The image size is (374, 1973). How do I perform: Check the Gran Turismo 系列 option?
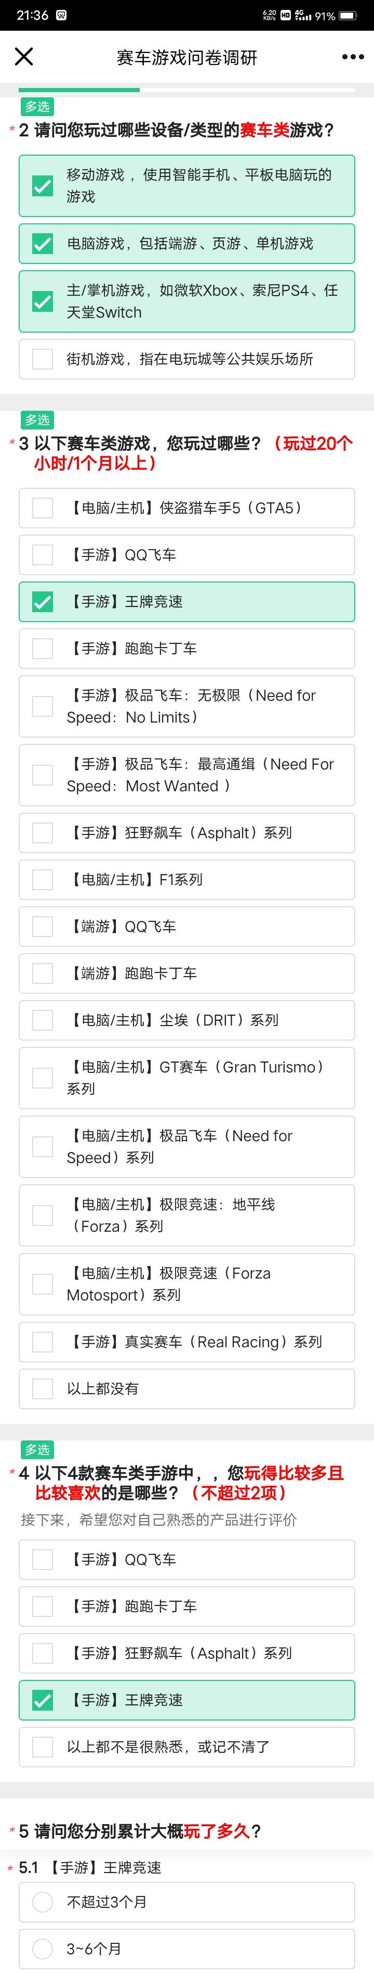186,1079
